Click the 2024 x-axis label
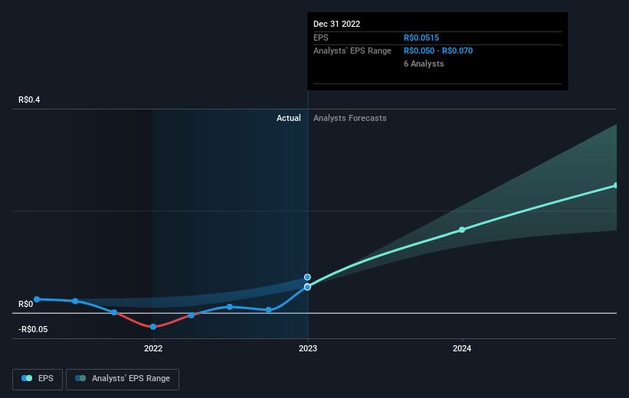 (x=462, y=348)
